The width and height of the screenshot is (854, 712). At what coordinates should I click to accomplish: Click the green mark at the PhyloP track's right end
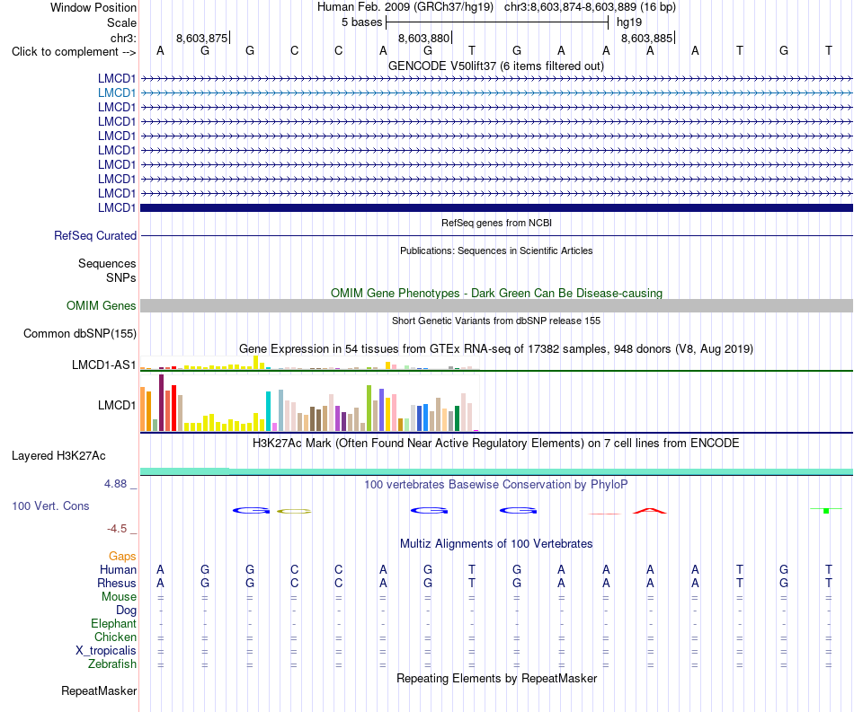click(x=826, y=510)
